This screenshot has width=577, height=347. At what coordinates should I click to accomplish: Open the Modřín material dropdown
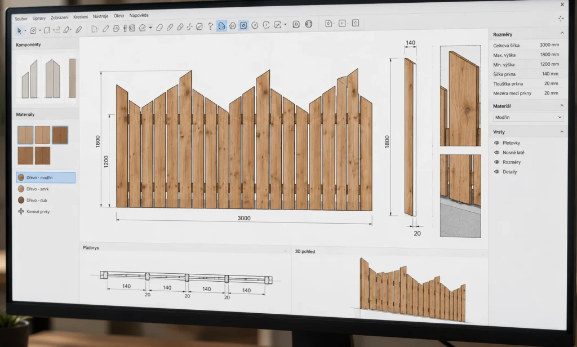click(528, 117)
